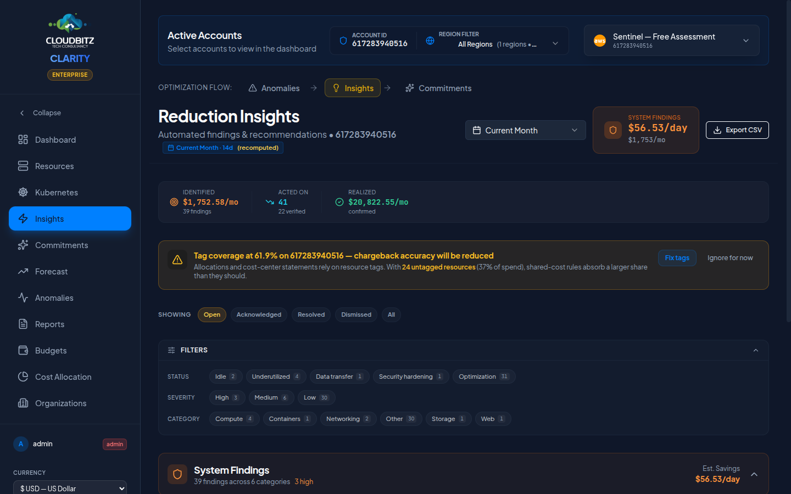This screenshot has height=494, width=791.
Task: Click the Export CSV button
Action: [737, 130]
